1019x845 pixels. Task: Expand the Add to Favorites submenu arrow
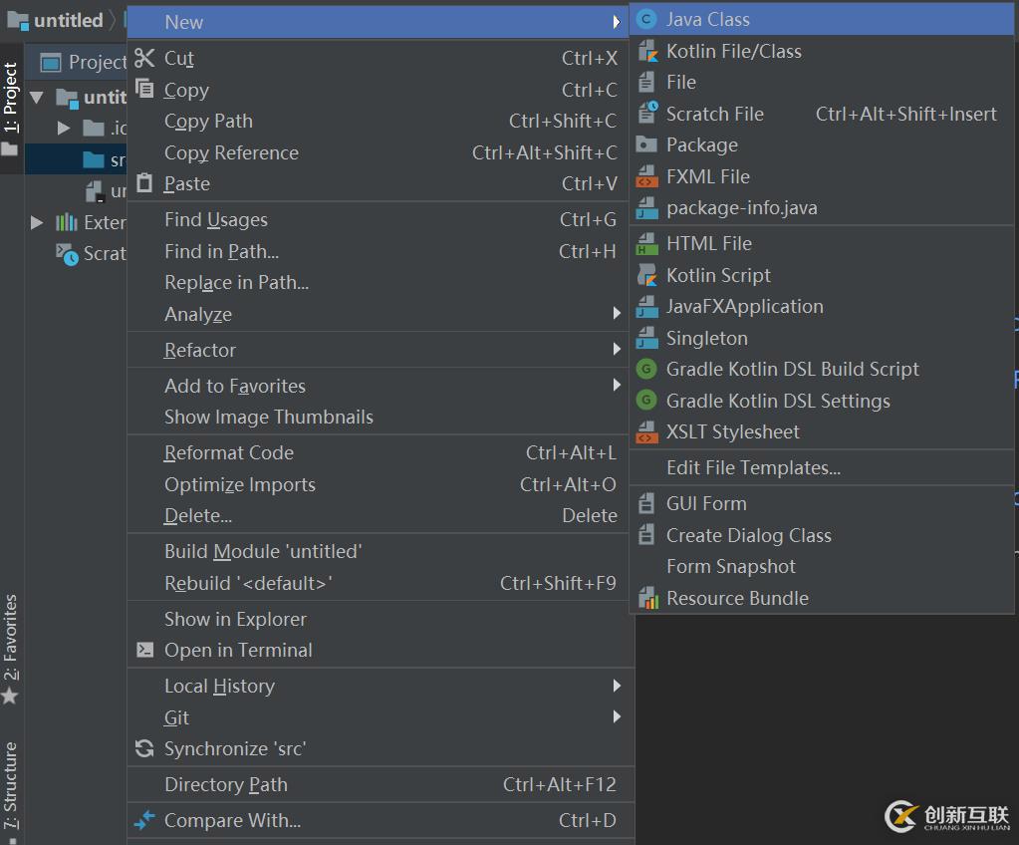click(616, 386)
